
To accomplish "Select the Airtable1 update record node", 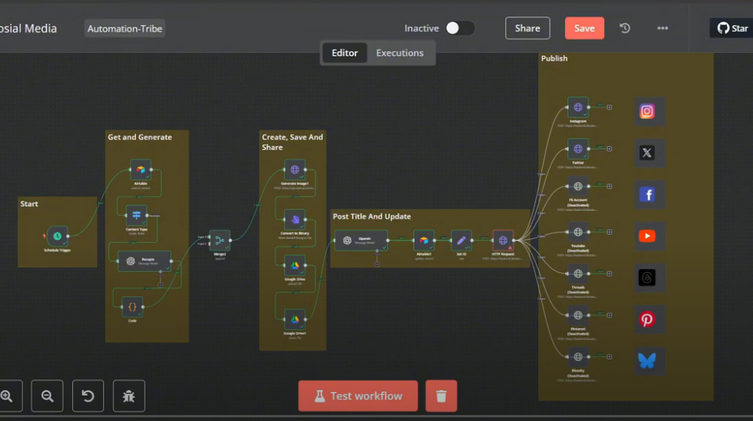I will pyautogui.click(x=424, y=241).
